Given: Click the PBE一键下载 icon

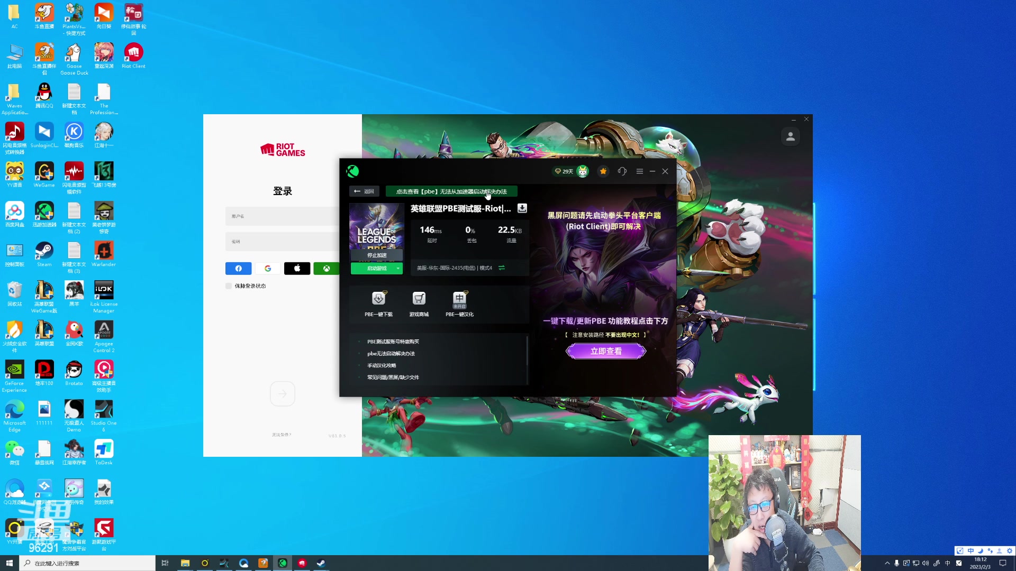Looking at the screenshot, I should (x=378, y=299).
